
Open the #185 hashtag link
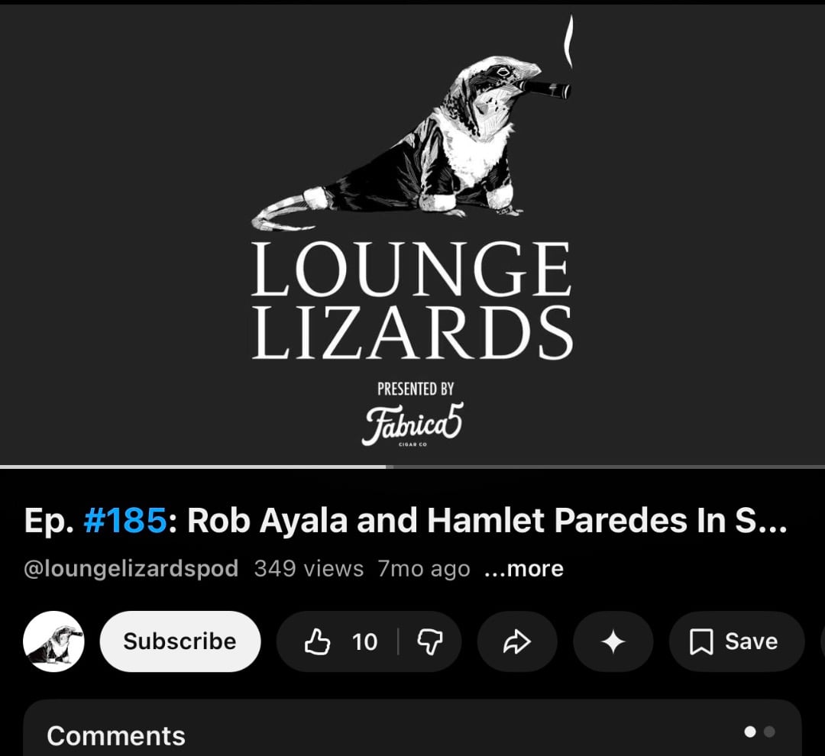[125, 520]
